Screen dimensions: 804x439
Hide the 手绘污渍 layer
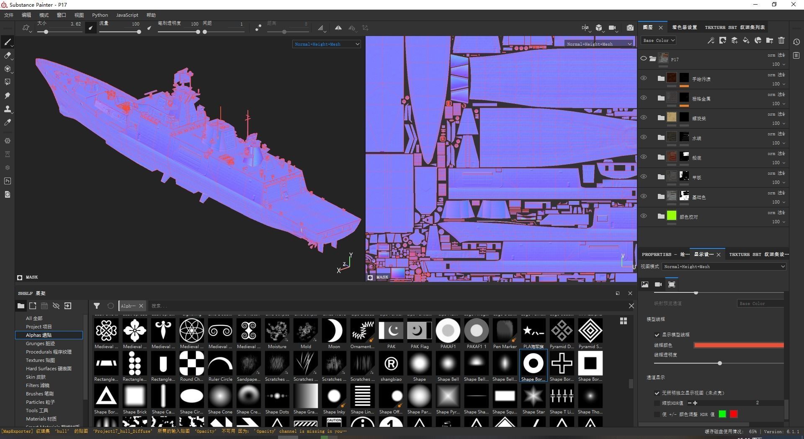pyautogui.click(x=644, y=78)
